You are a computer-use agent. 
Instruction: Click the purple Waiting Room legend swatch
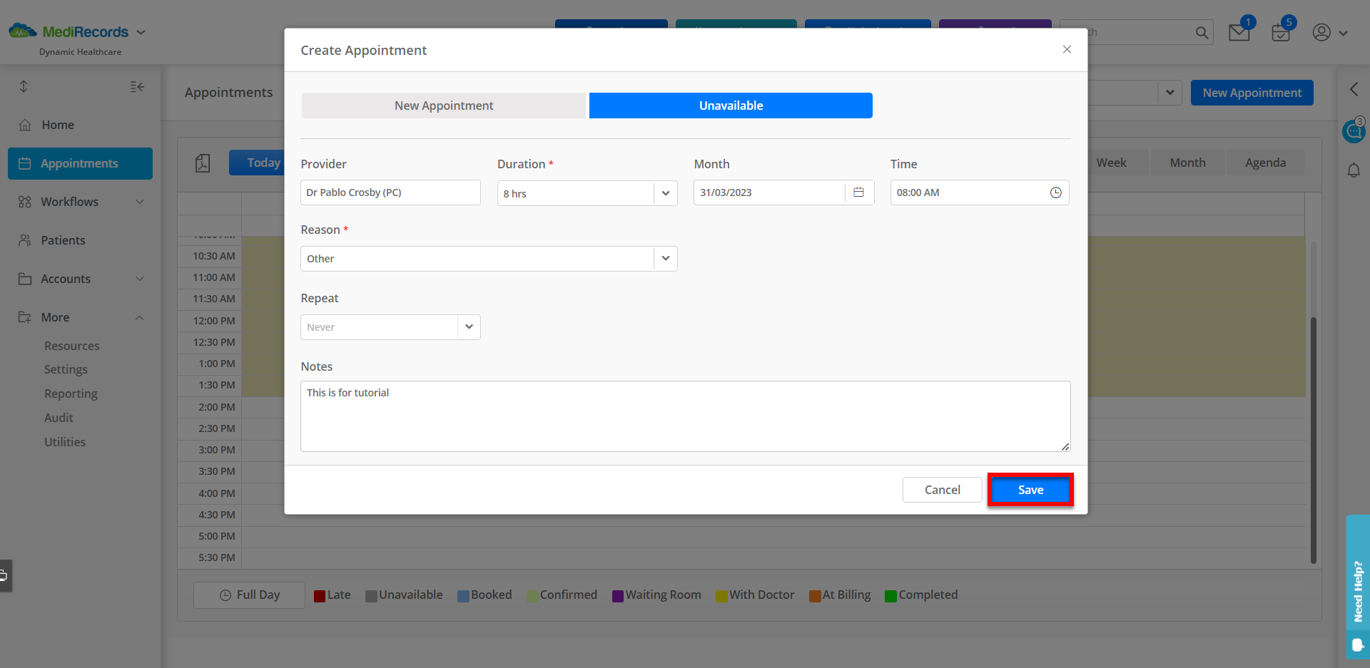[x=618, y=596]
